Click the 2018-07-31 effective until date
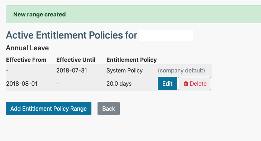261x141 pixels. [72, 71]
